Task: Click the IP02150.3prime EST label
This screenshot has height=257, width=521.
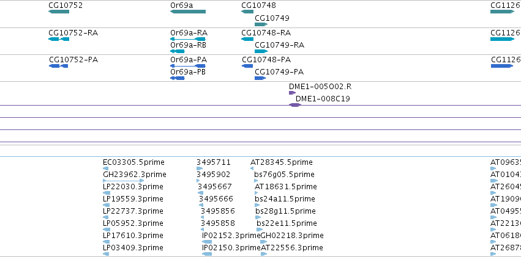Action: coord(231,248)
